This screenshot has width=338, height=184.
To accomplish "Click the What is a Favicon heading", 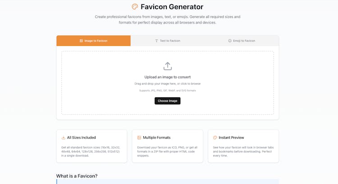I will (x=77, y=176).
